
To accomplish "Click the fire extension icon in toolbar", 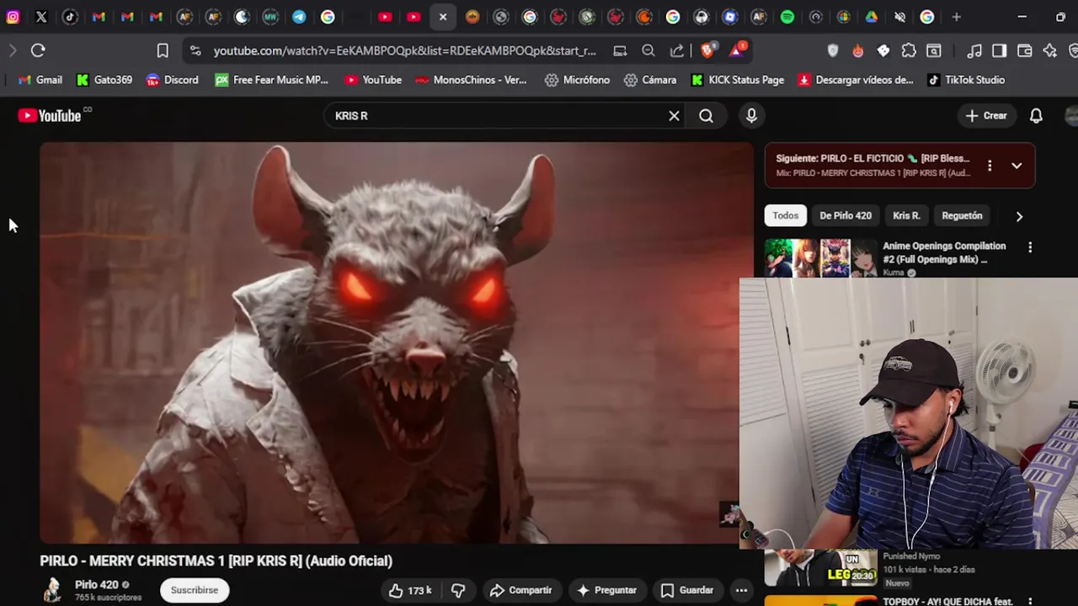I will point(857,50).
